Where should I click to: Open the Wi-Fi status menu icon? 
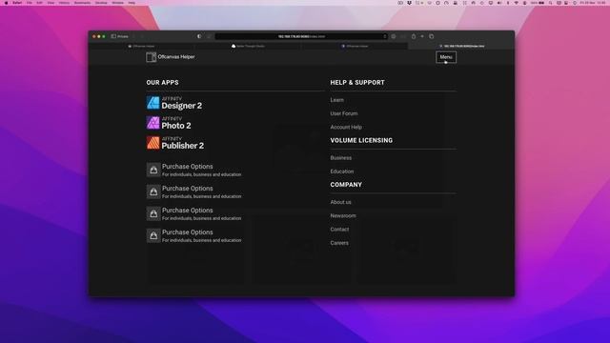tap(517, 3)
